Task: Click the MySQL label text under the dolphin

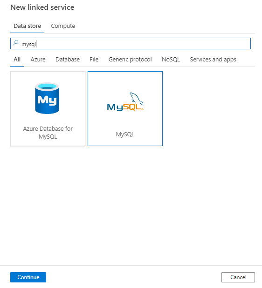Action: point(125,134)
